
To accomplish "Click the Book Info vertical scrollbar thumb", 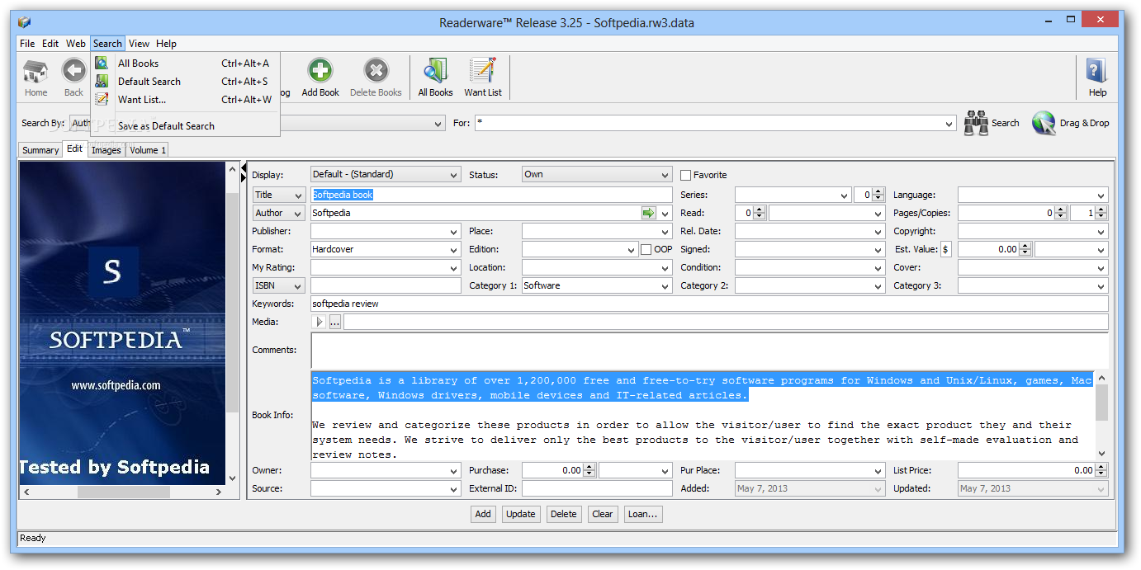I will [1101, 403].
